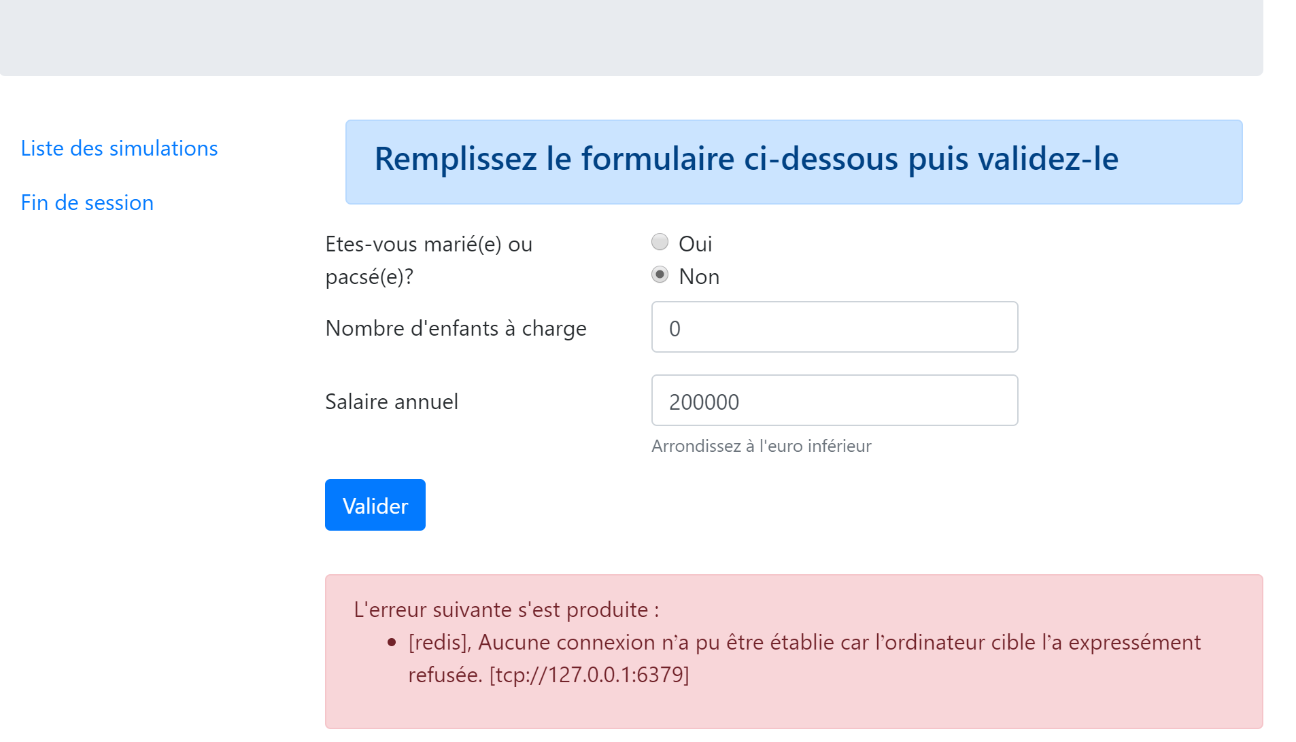Click the 'Oui' label text
The width and height of the screenshot is (1296, 742).
[695, 244]
